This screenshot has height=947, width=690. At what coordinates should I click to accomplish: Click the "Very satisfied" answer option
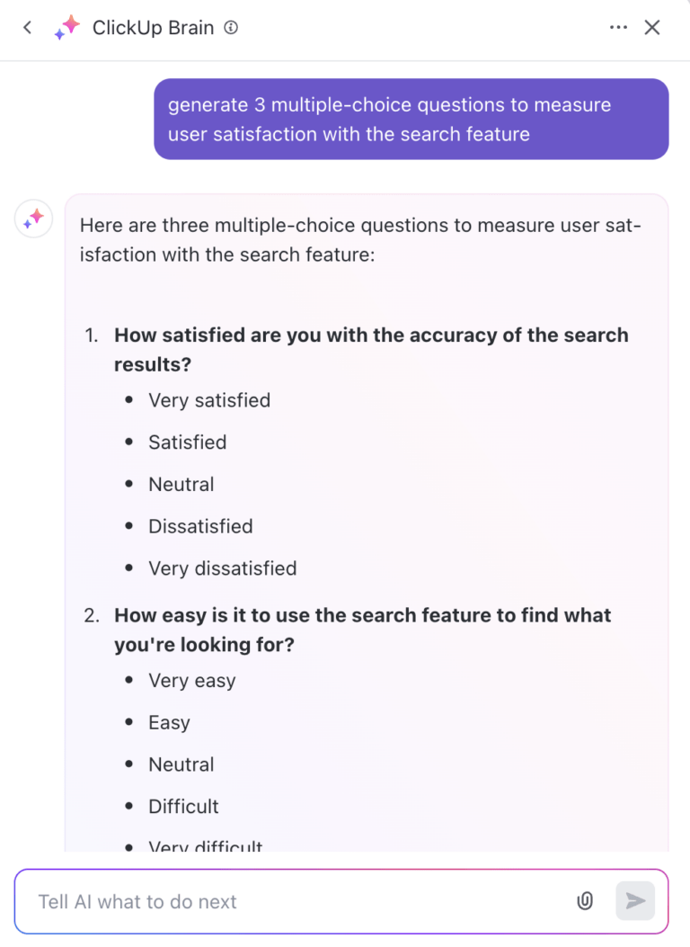[x=209, y=400]
